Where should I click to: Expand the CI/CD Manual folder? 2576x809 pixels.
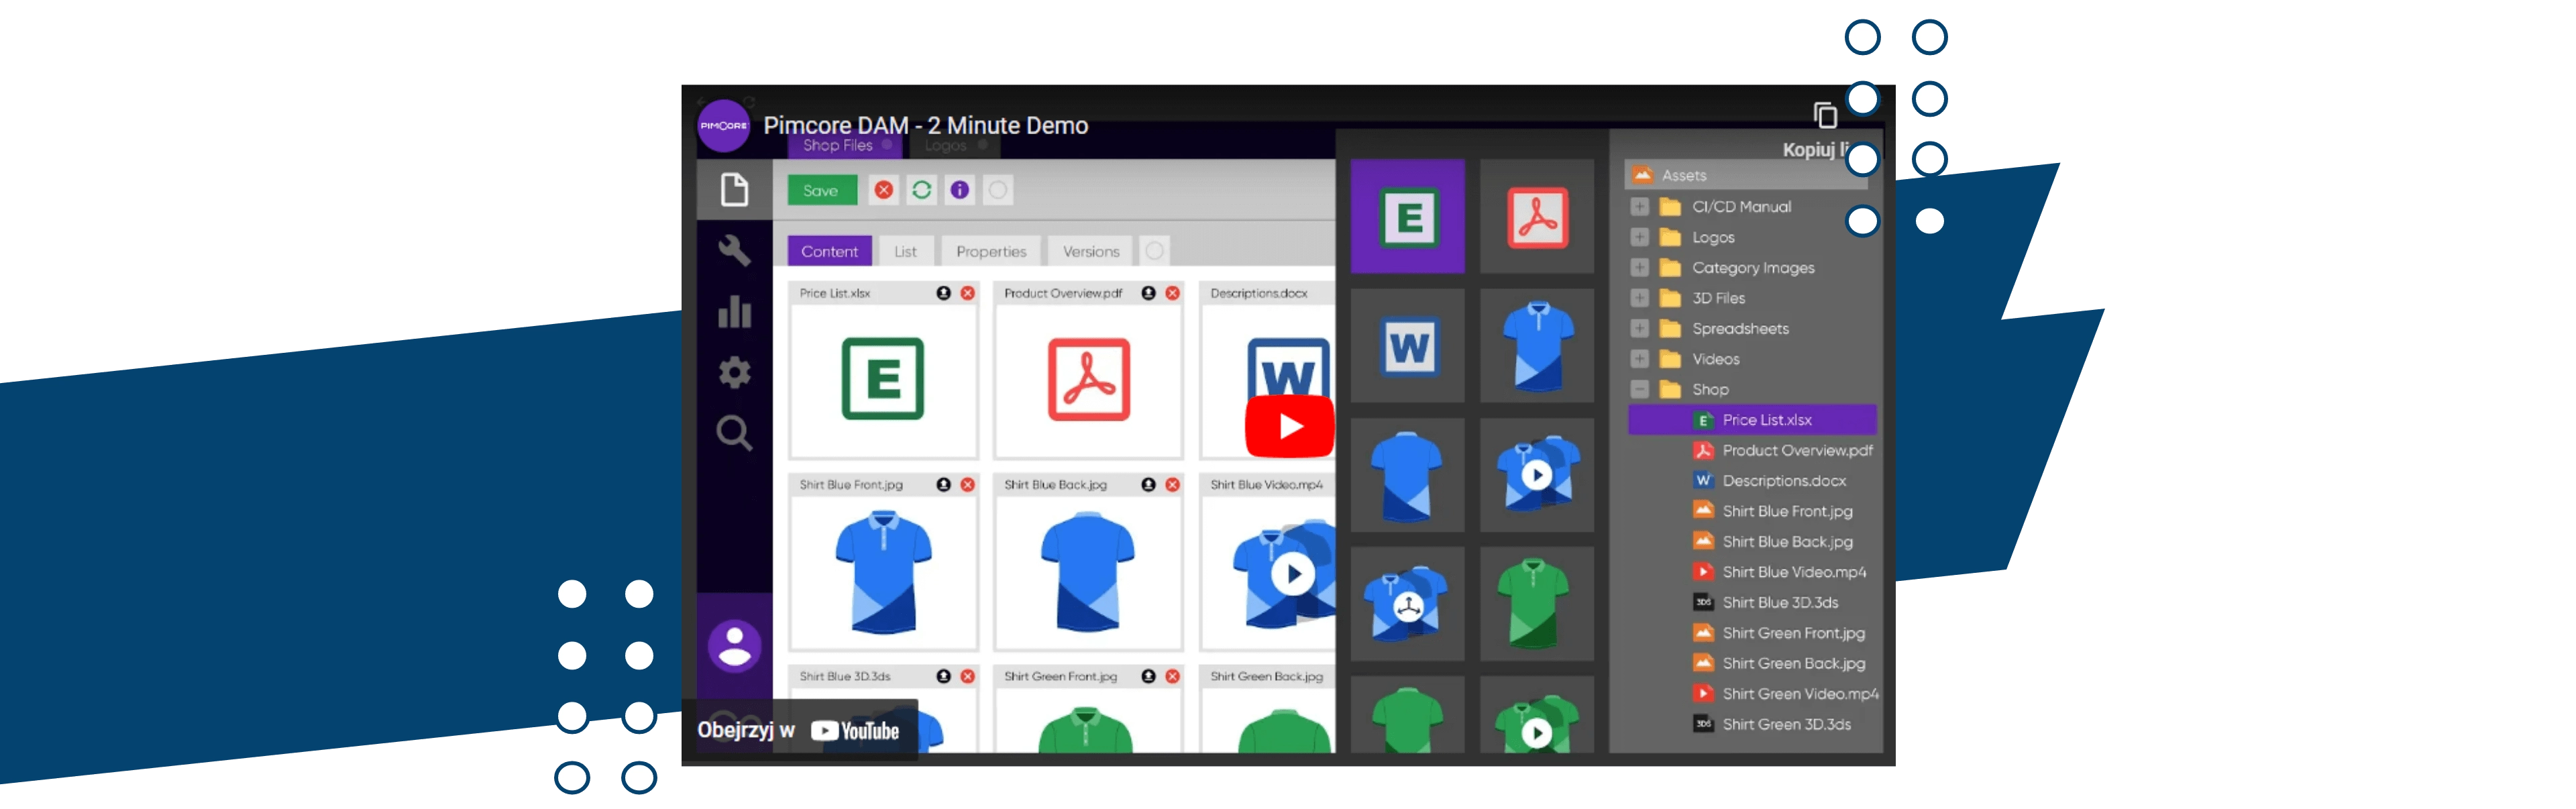tap(1640, 207)
